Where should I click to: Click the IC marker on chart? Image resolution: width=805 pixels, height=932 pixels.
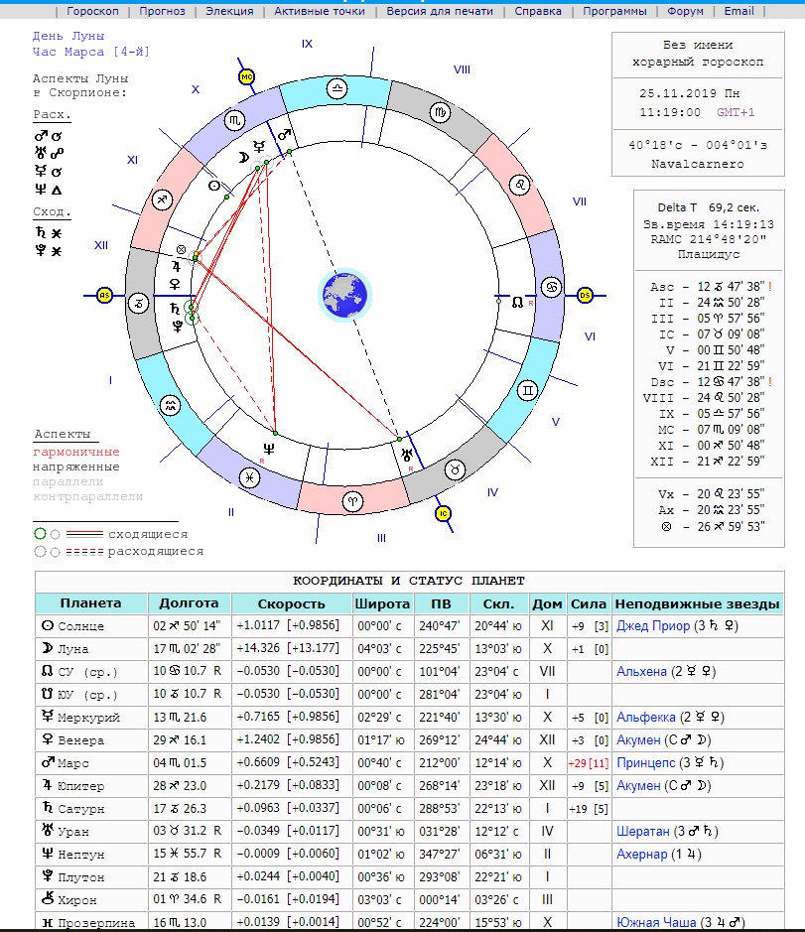[x=443, y=513]
